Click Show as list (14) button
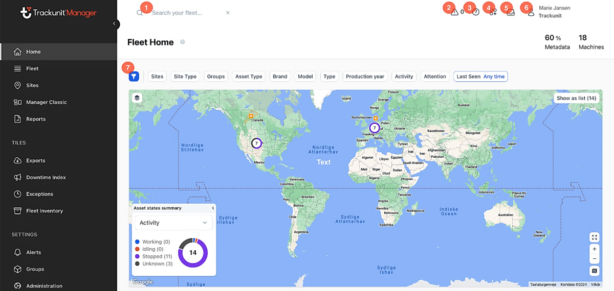Image resolution: width=614 pixels, height=291 pixels. (x=576, y=98)
